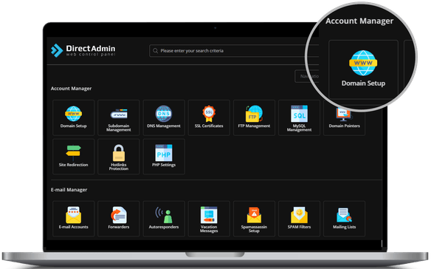Click the search magnifier icon
This screenshot has height=269, width=431.
click(155, 51)
